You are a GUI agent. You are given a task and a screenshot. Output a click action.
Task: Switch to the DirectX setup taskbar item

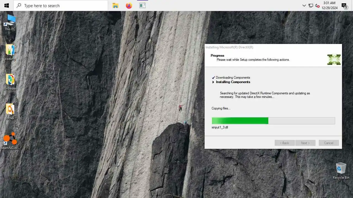click(x=142, y=5)
